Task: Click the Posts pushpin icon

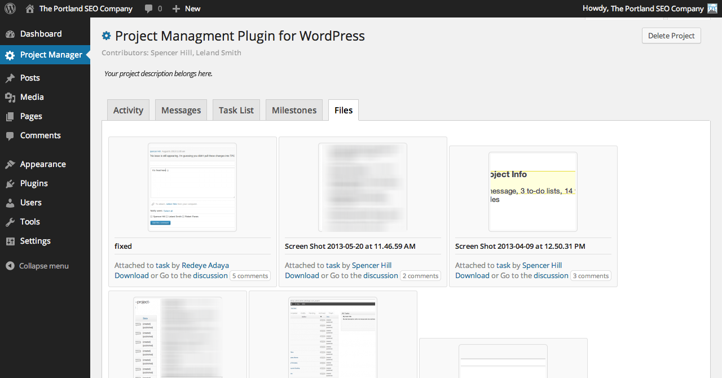Action: [x=10, y=78]
